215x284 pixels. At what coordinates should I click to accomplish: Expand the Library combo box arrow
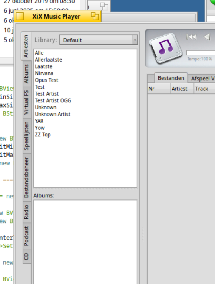(x=135, y=40)
